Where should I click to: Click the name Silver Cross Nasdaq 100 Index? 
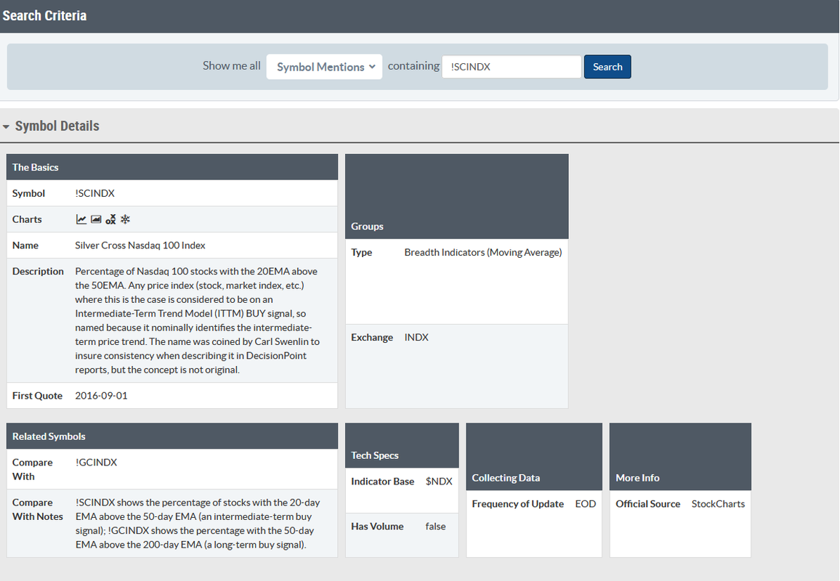tap(140, 245)
